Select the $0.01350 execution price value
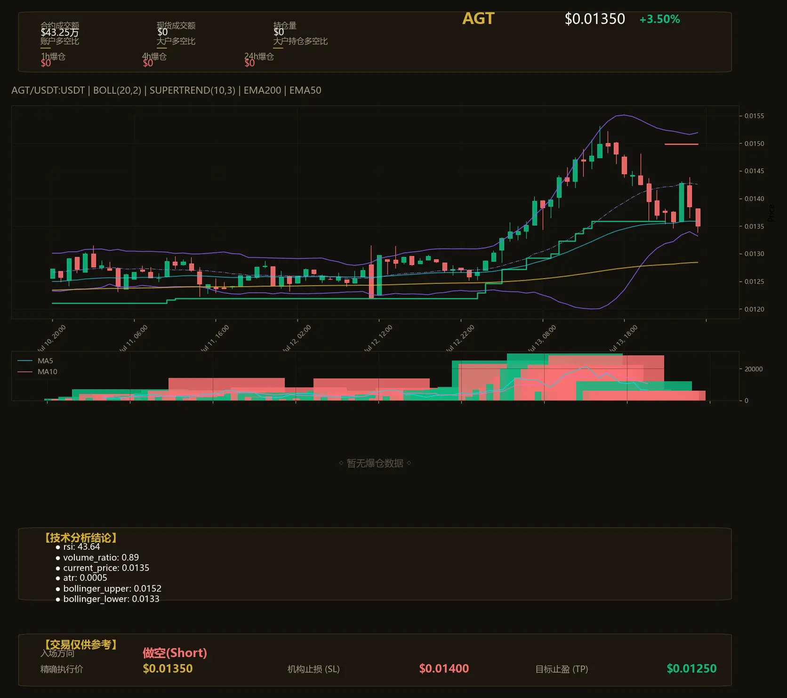The width and height of the screenshot is (787, 698). [168, 669]
